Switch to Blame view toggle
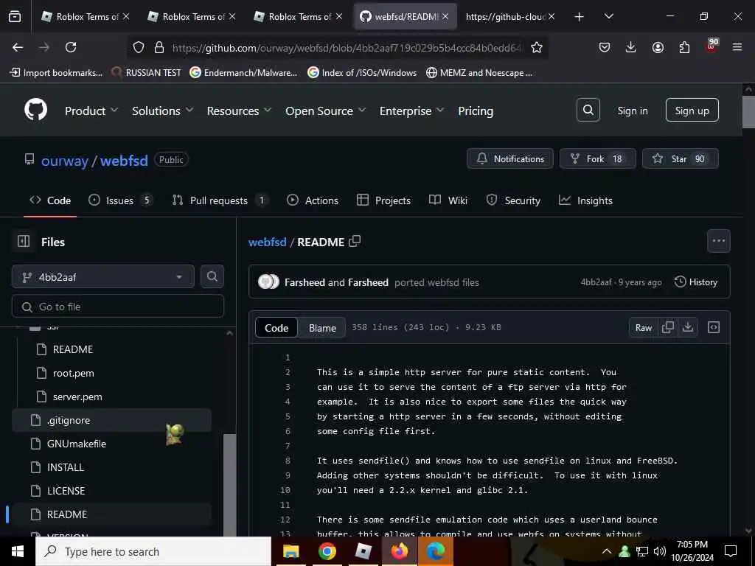Screen dimensions: 755x566 pyautogui.click(x=322, y=328)
